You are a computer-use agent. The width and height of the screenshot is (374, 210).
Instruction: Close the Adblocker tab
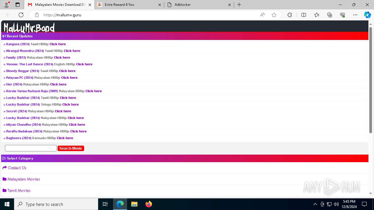point(229,5)
